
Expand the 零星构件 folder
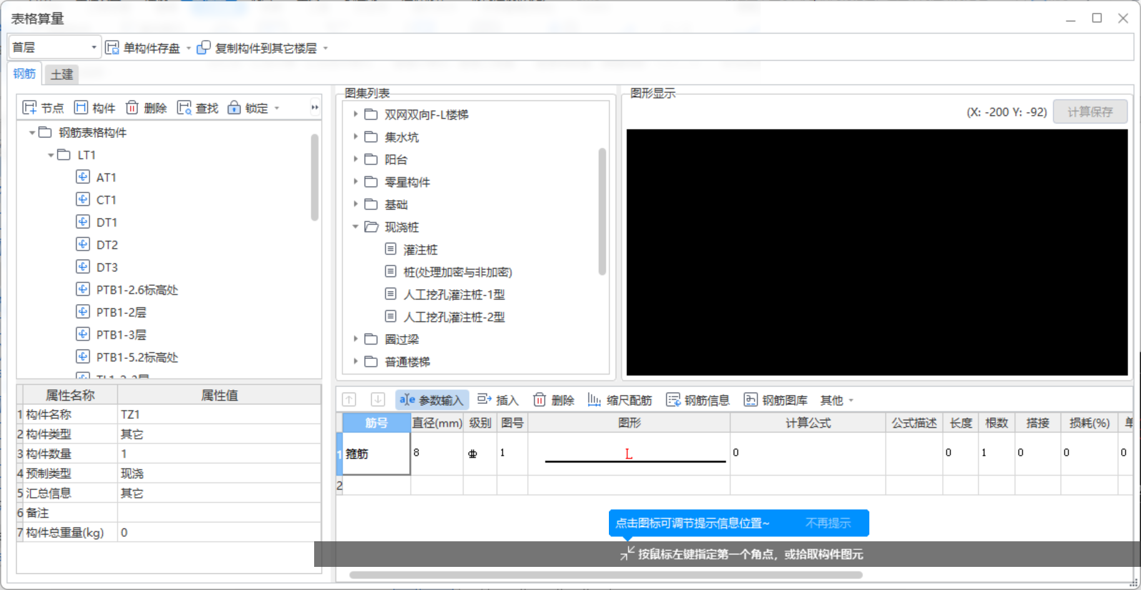pos(355,182)
